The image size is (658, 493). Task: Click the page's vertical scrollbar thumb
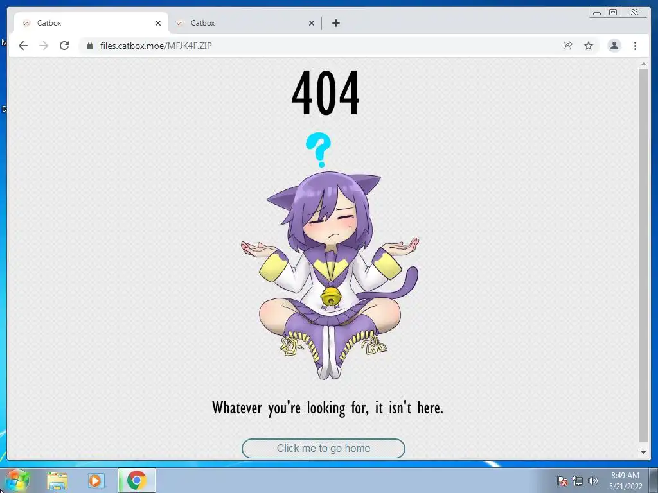click(x=643, y=255)
